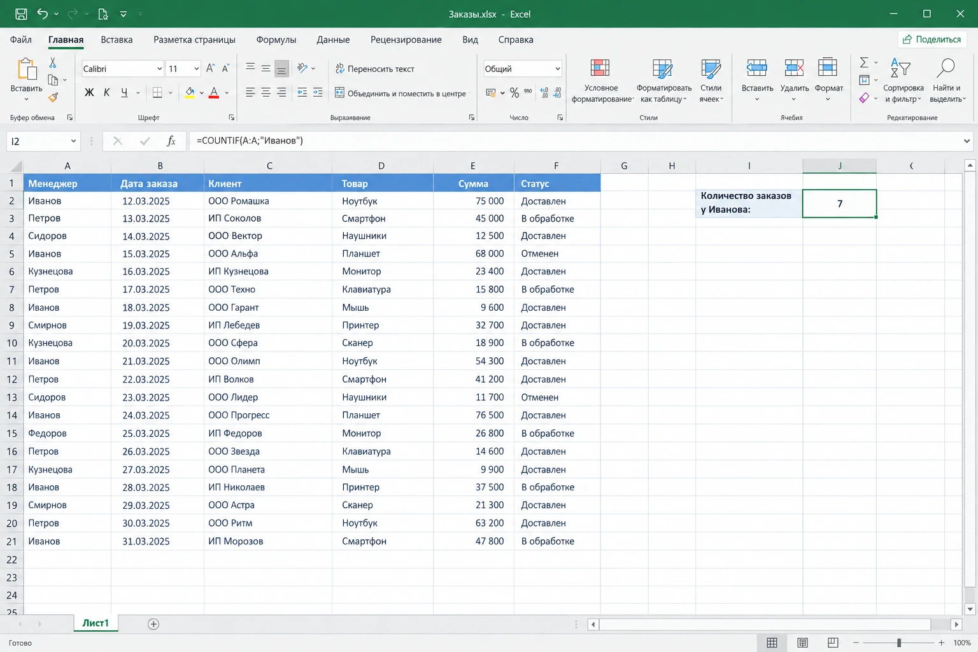Open the Customize Quick Access Toolbar dropdown

click(x=123, y=14)
